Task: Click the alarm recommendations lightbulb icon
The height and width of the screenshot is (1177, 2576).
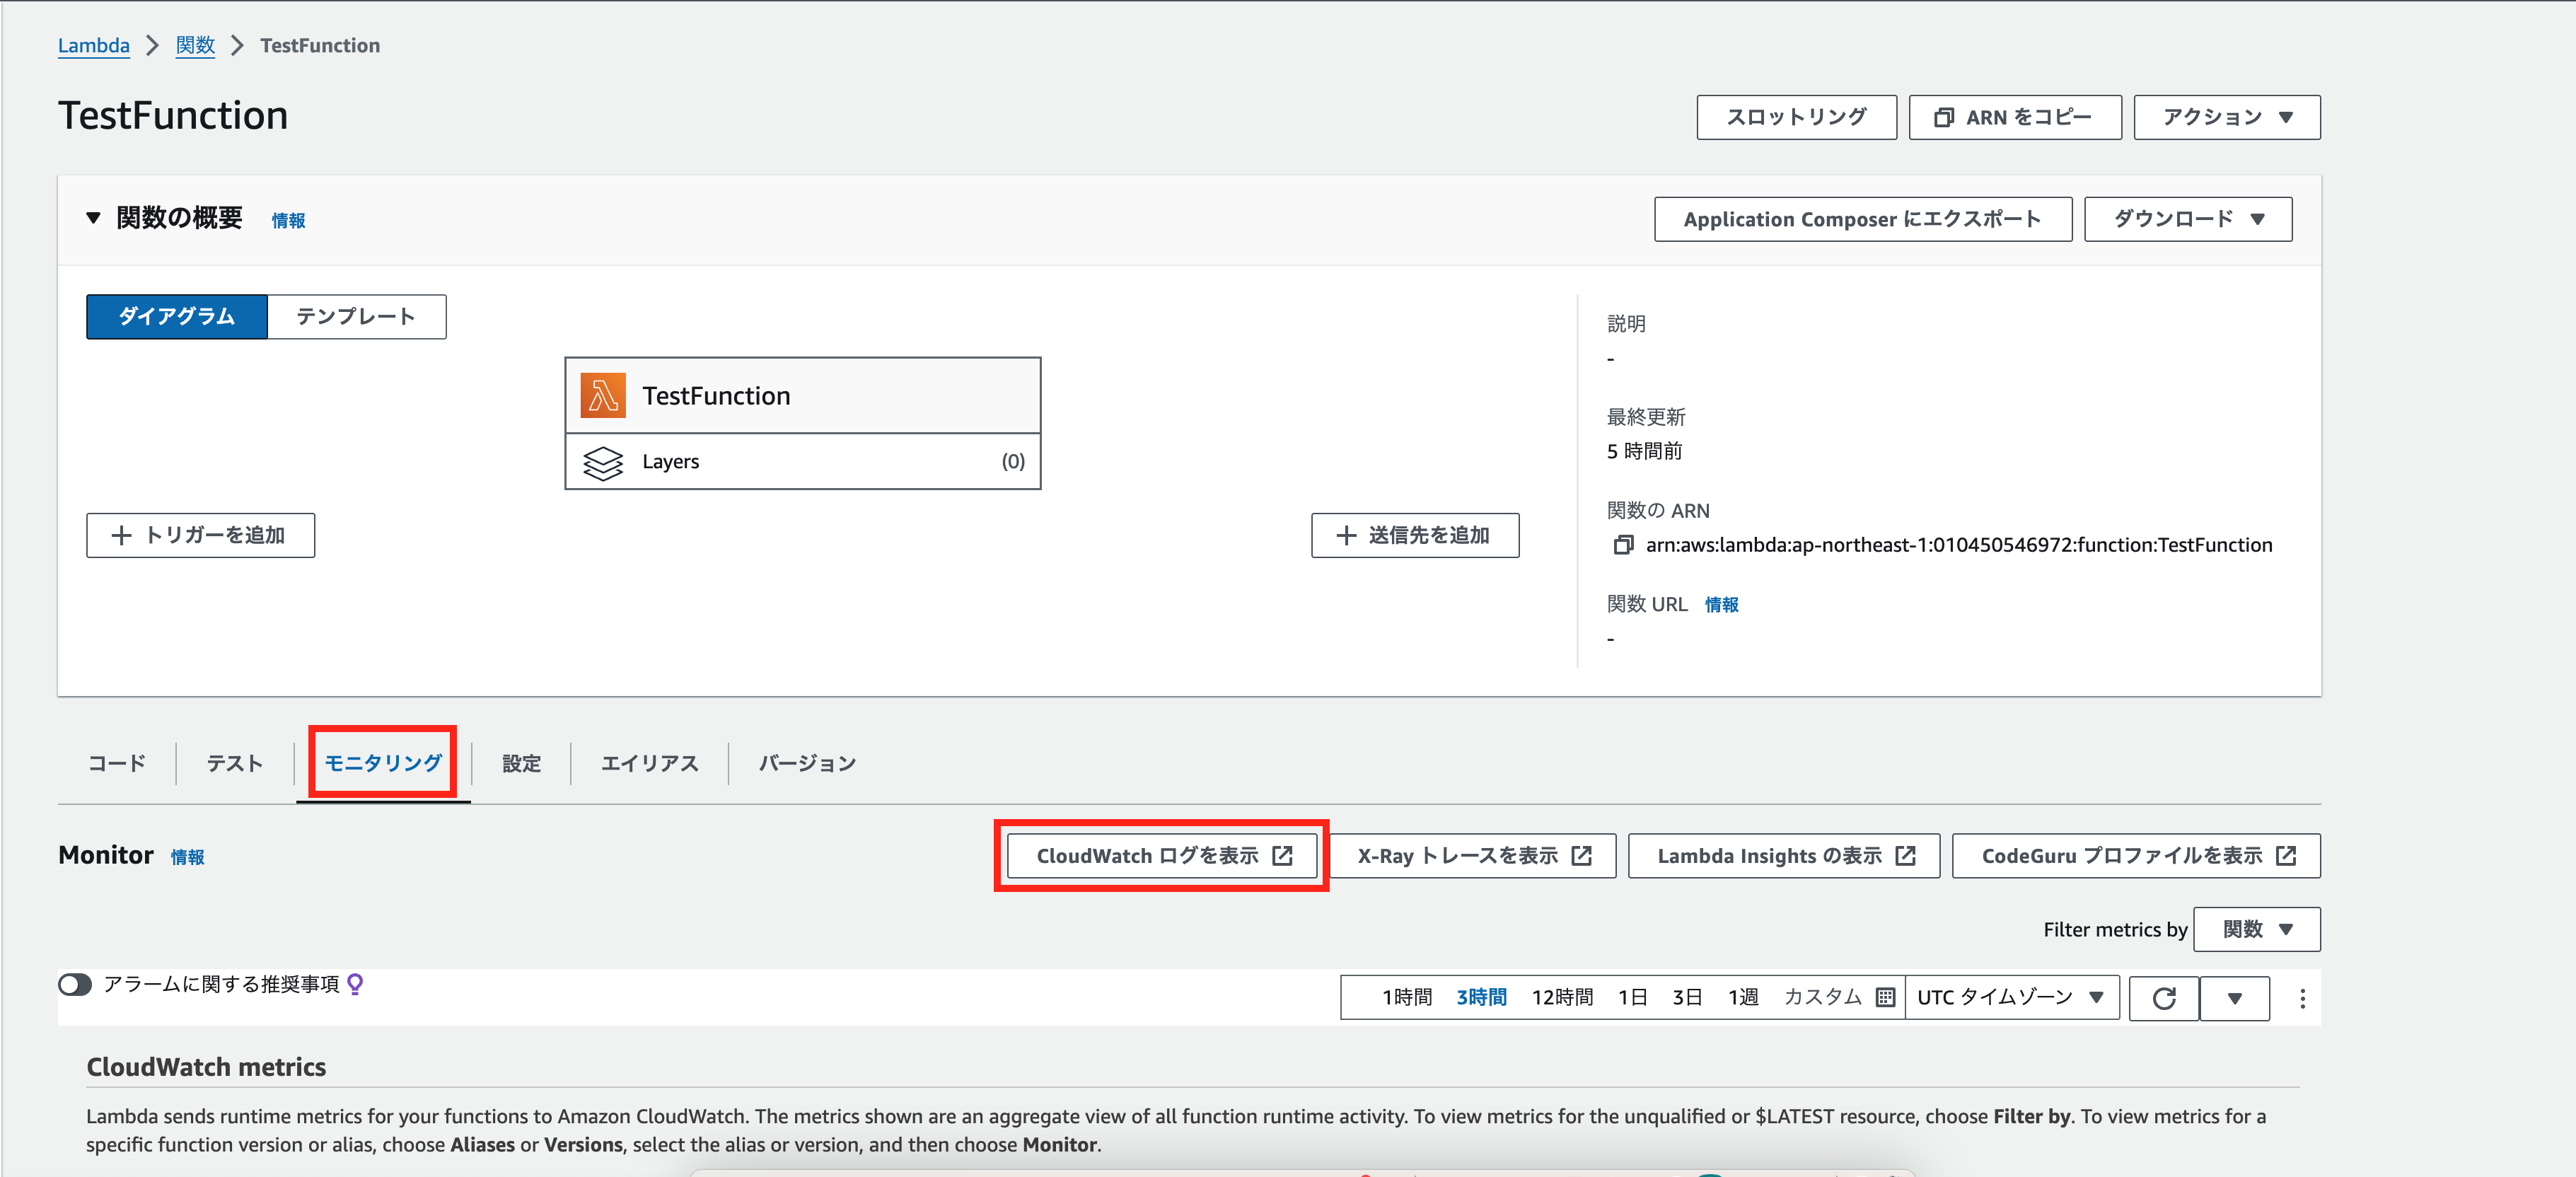Action: [x=355, y=984]
